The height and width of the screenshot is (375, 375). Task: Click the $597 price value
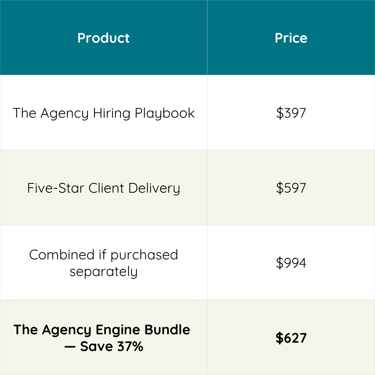click(x=291, y=188)
